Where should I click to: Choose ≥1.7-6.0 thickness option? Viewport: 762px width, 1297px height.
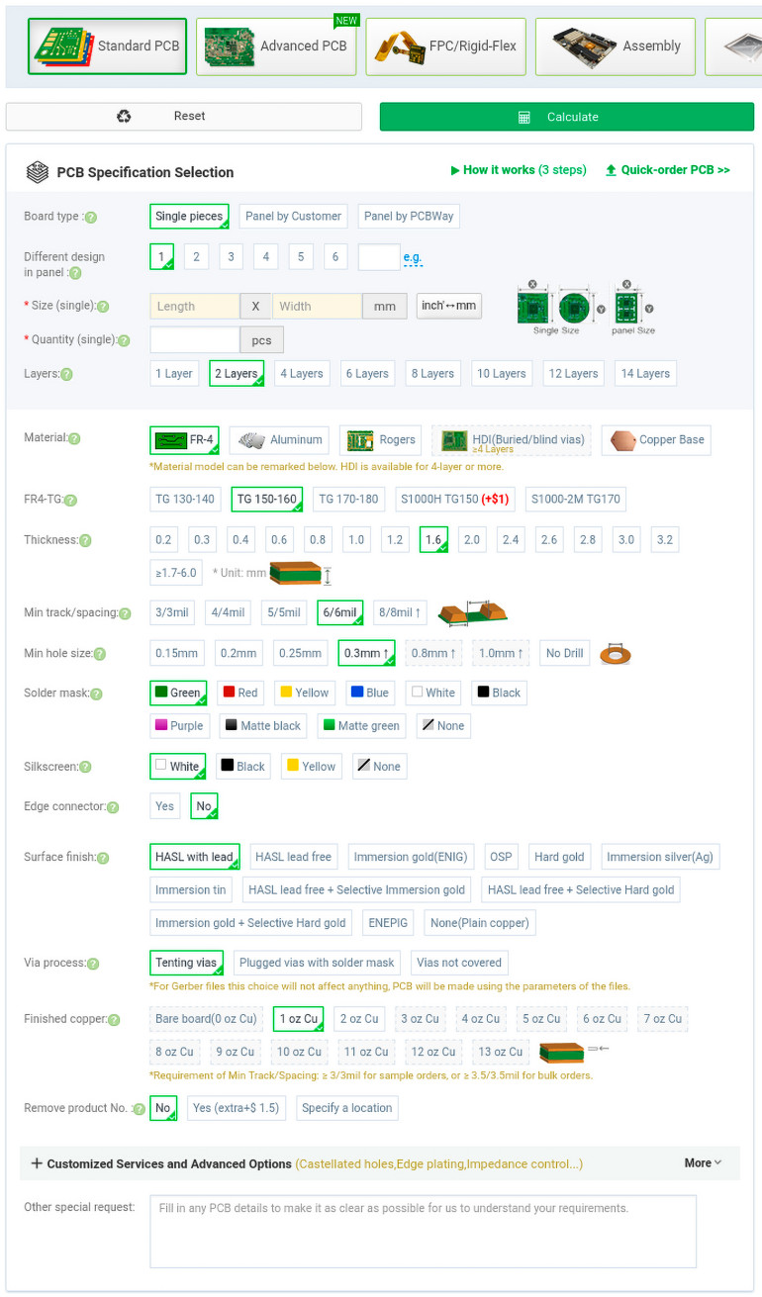click(176, 573)
